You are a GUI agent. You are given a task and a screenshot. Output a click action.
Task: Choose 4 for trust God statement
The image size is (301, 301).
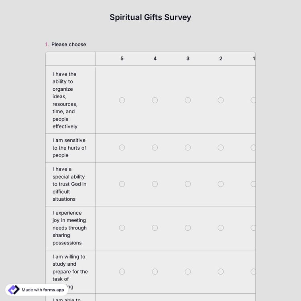click(155, 184)
